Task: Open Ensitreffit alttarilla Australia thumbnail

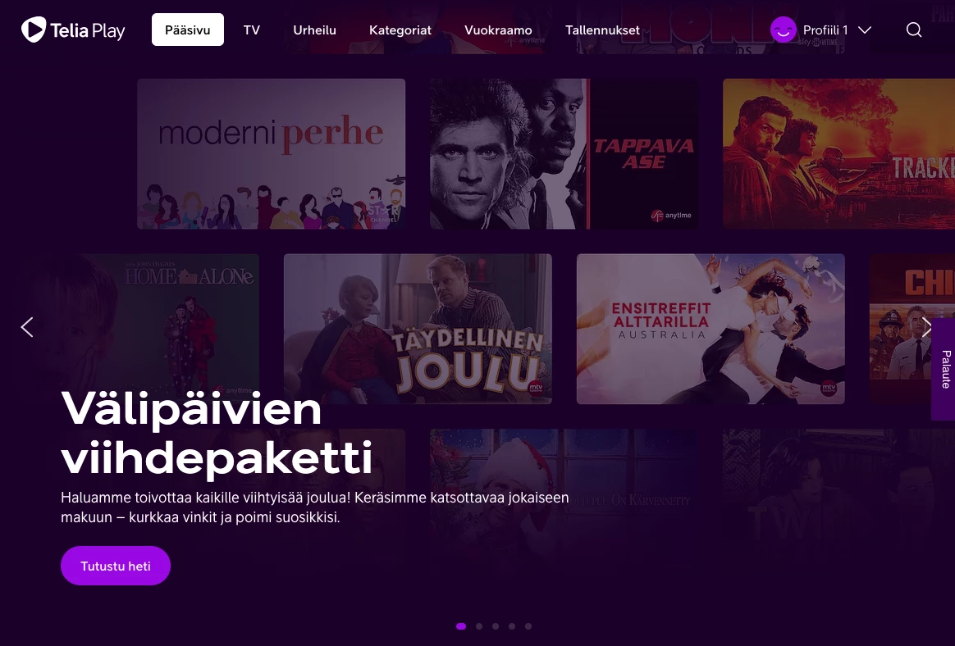Action: (x=711, y=329)
